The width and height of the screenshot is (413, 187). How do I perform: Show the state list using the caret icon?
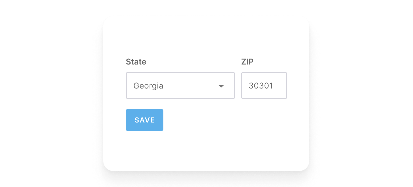[221, 86]
